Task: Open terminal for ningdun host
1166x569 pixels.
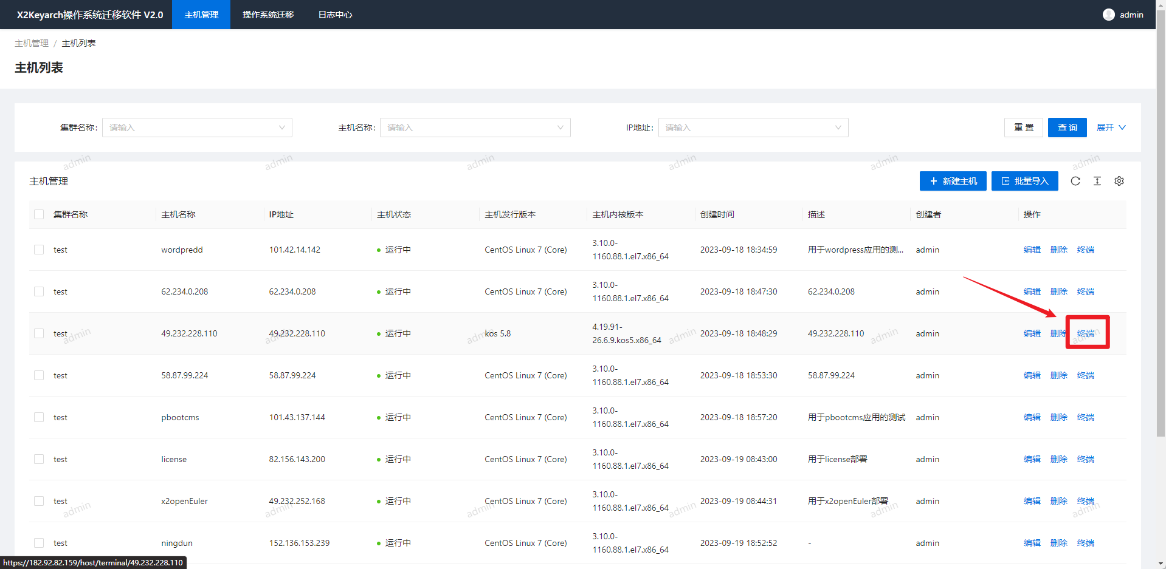Action: tap(1085, 543)
